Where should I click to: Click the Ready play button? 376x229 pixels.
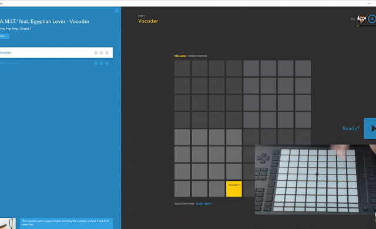coord(370,129)
